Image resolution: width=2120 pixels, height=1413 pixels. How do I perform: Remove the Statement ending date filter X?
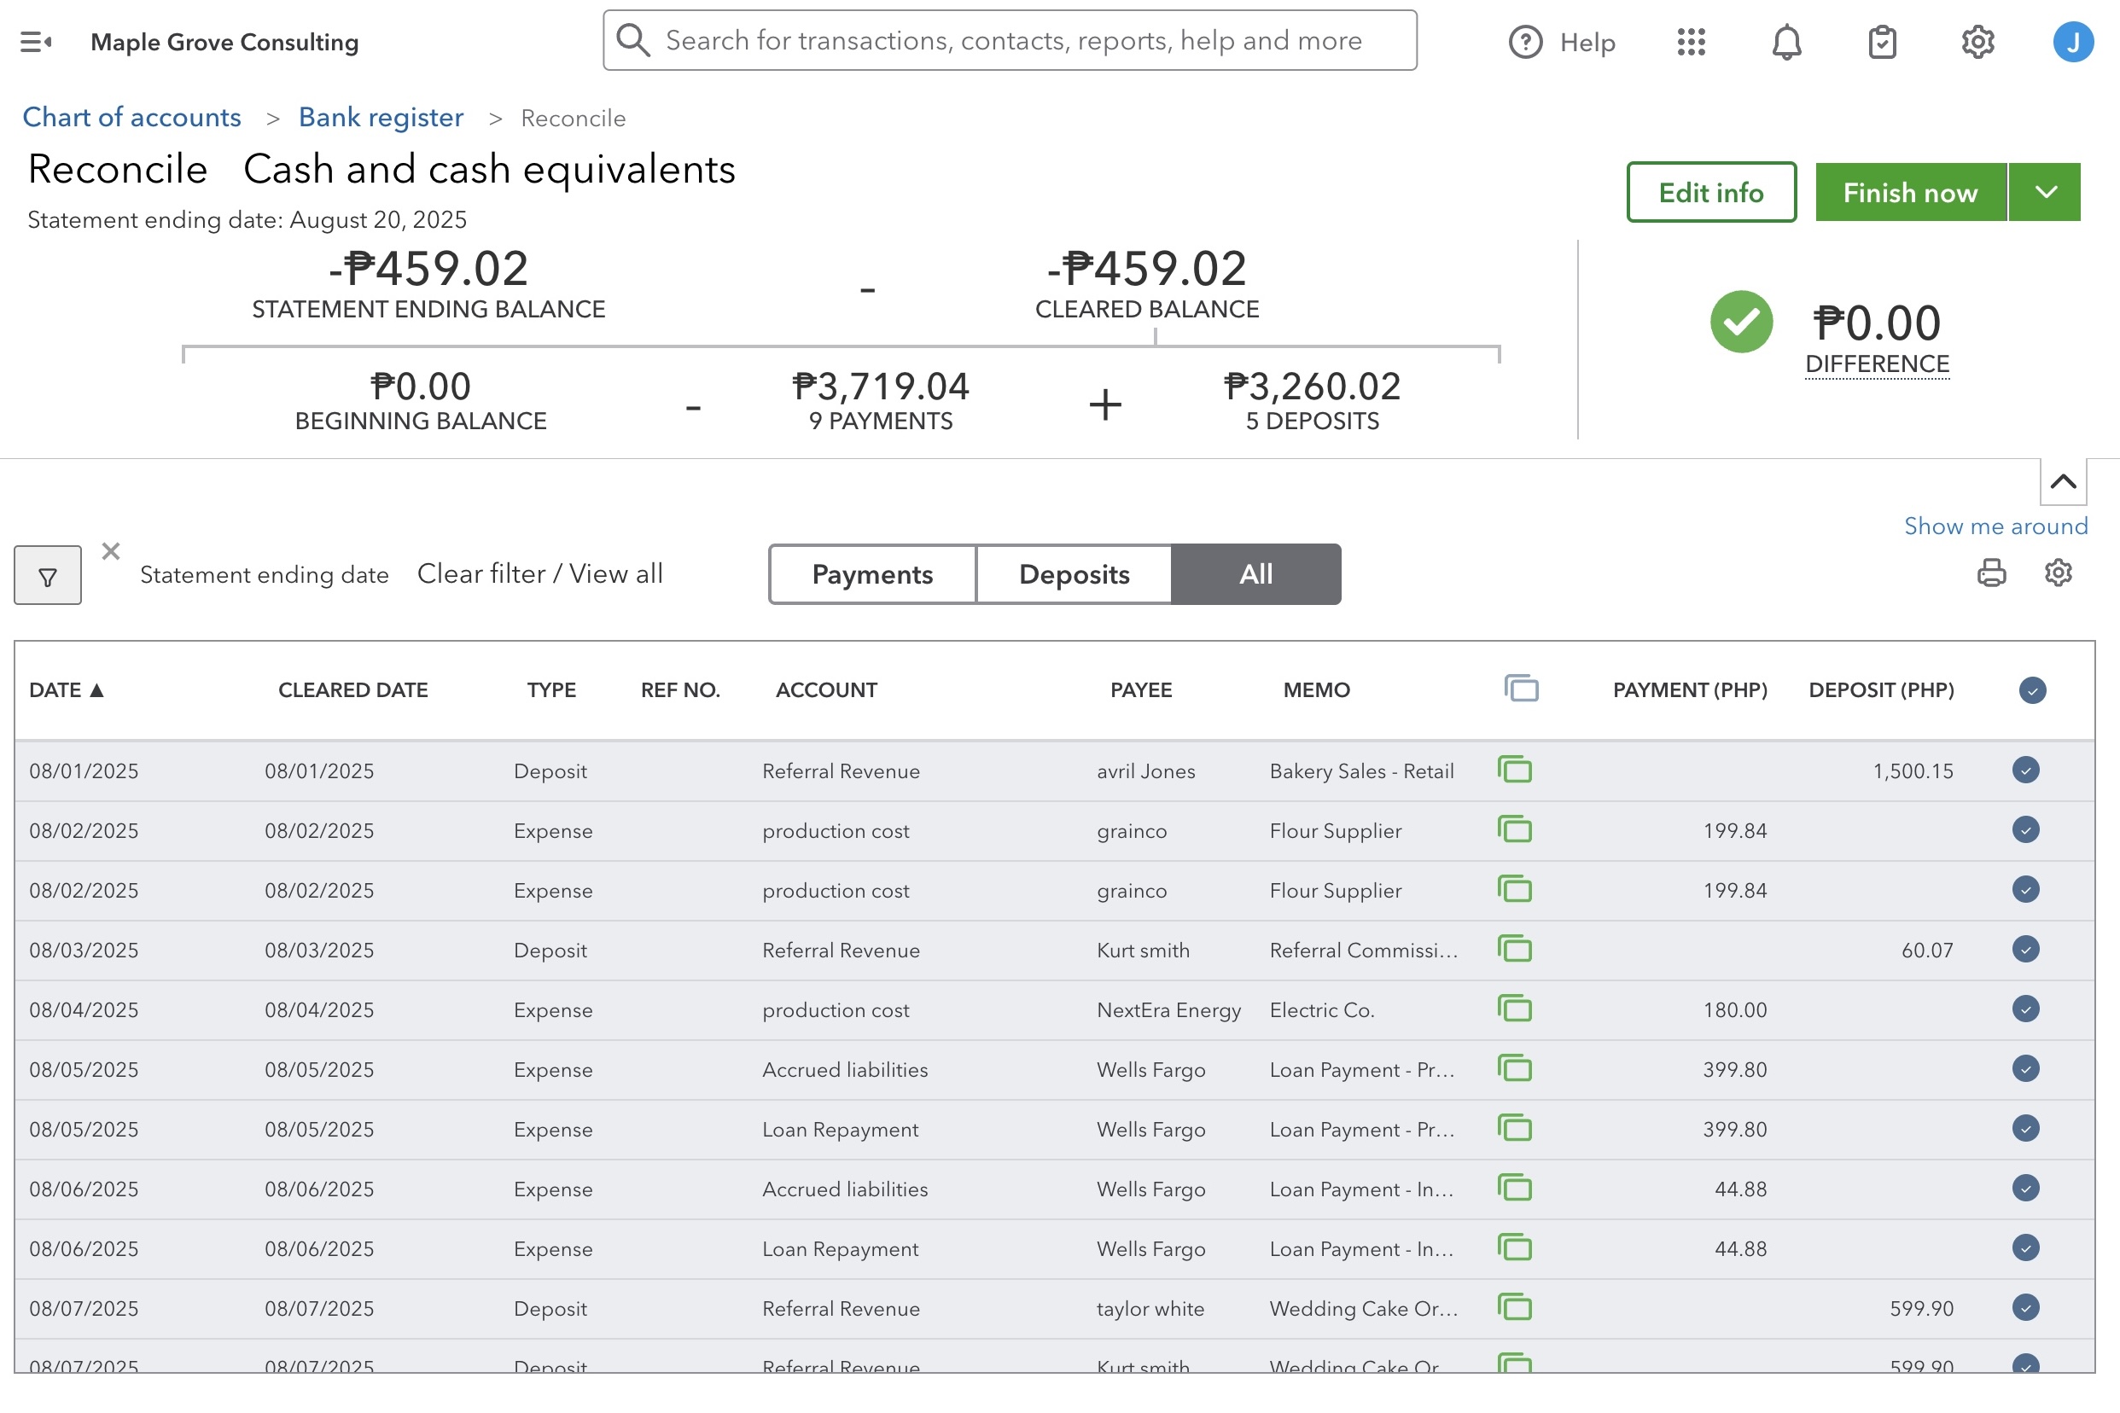111,550
